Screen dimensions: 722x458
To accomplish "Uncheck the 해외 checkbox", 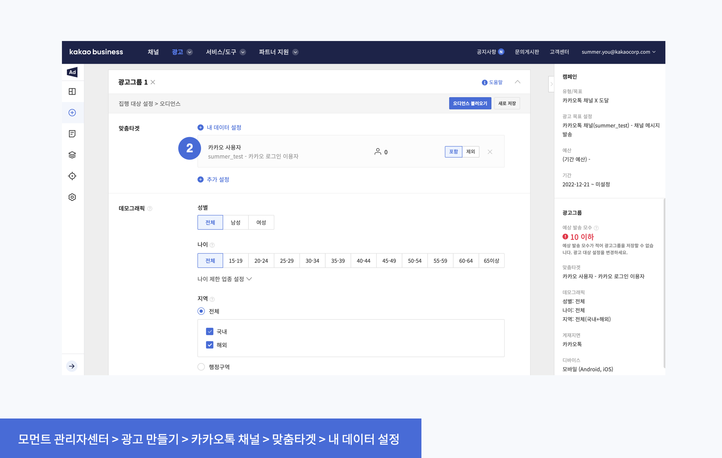I will 210,345.
